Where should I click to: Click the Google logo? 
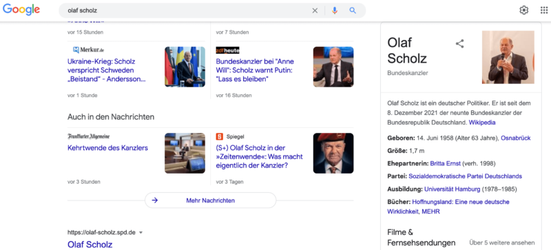pyautogui.click(x=21, y=10)
